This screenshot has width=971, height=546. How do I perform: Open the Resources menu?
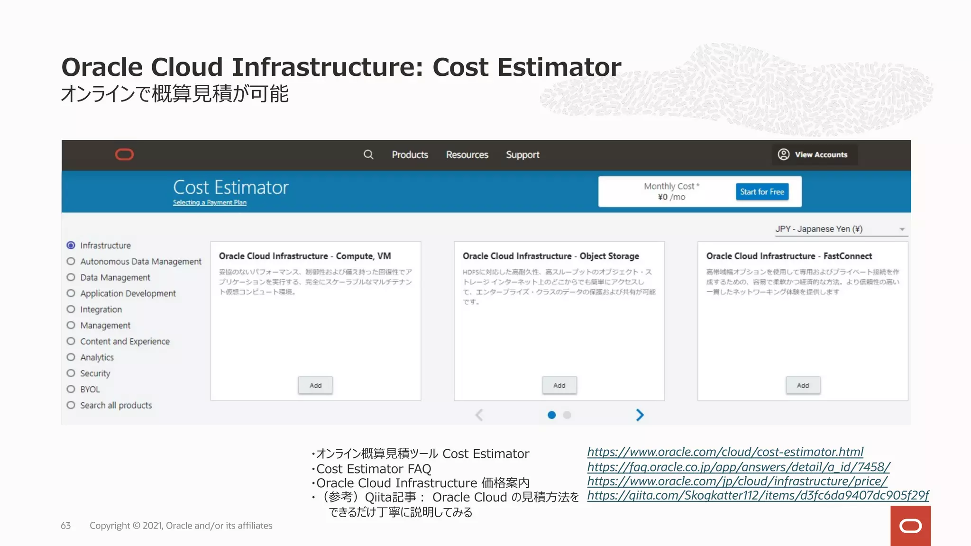(467, 155)
